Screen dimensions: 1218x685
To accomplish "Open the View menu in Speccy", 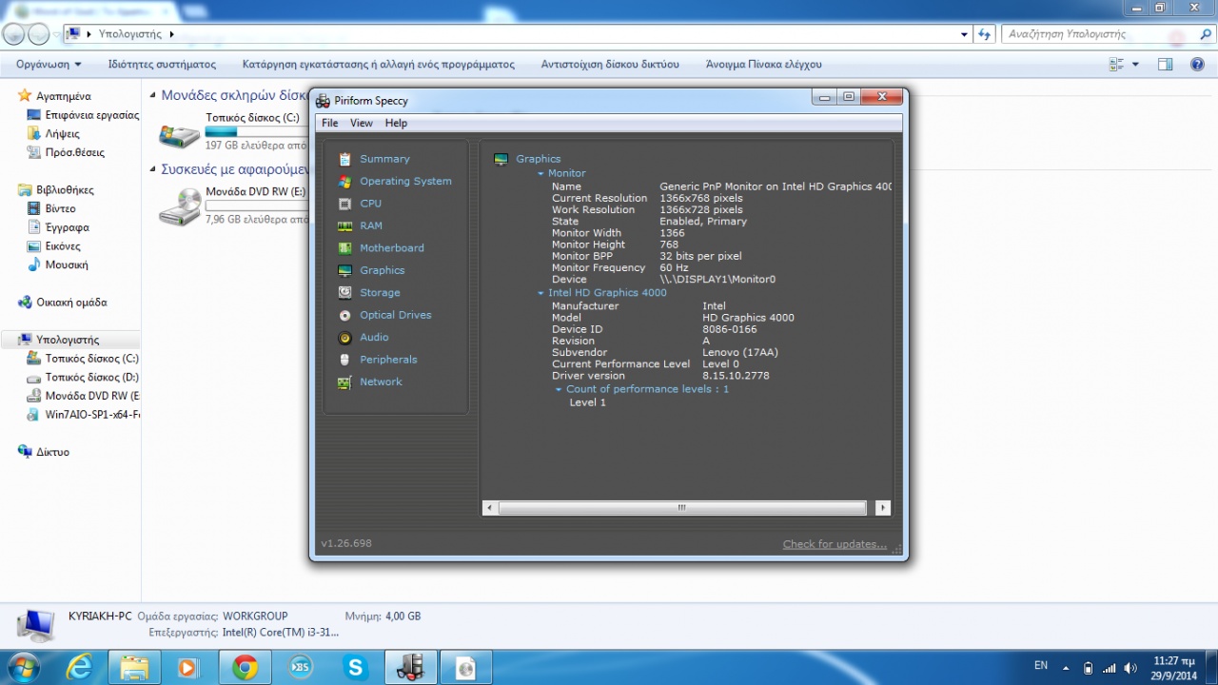I will (x=362, y=123).
